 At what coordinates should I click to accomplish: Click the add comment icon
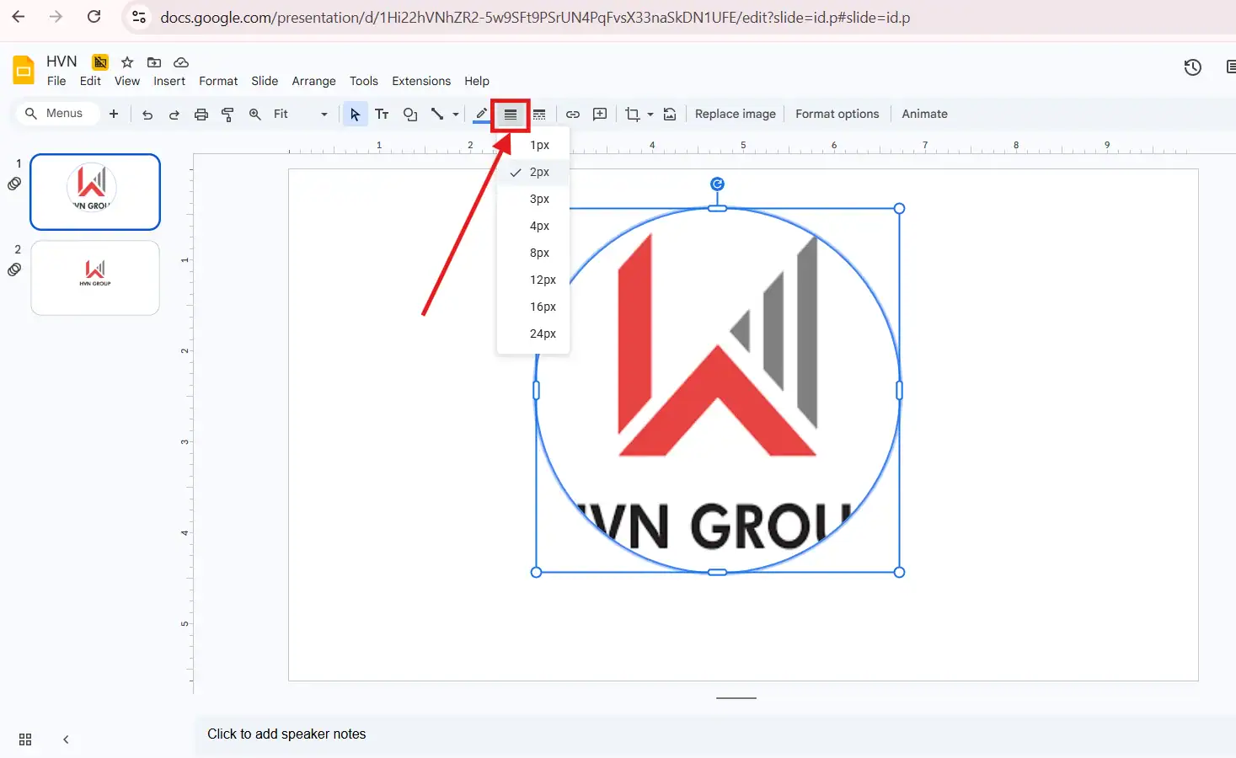(x=600, y=115)
